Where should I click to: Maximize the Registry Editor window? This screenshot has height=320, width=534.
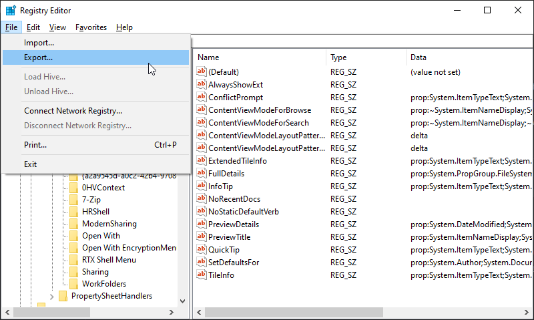pyautogui.click(x=487, y=10)
